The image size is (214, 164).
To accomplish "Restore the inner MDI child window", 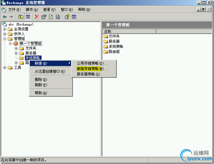I will (x=203, y=9).
